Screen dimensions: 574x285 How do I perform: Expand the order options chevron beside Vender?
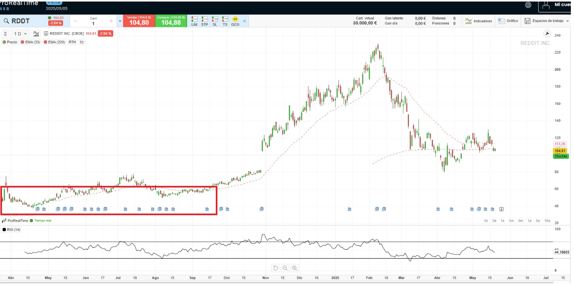pyautogui.click(x=120, y=21)
